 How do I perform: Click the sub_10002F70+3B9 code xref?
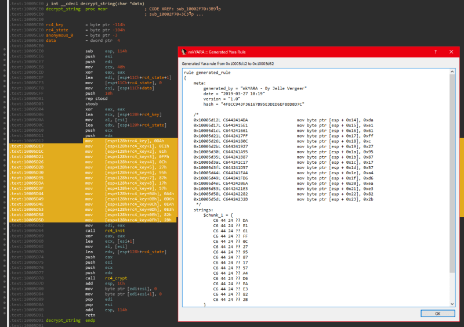coord(198,9)
